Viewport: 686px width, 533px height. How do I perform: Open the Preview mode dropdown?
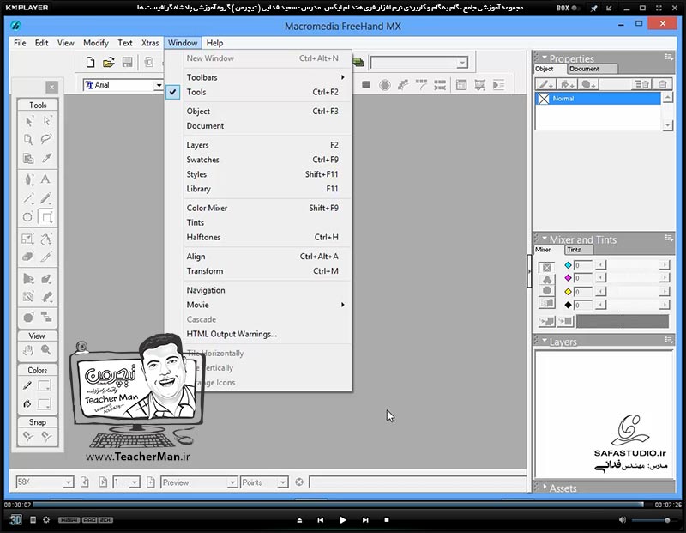point(232,482)
